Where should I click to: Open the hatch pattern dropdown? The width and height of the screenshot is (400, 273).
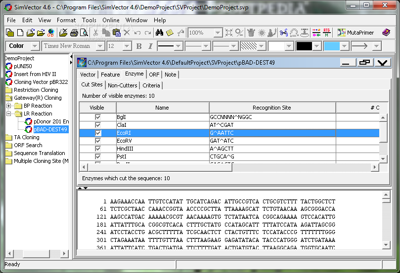(x=261, y=46)
